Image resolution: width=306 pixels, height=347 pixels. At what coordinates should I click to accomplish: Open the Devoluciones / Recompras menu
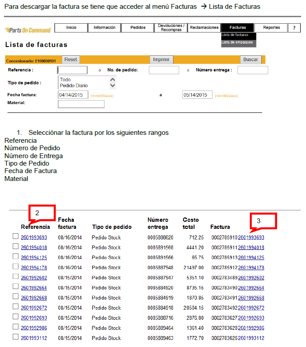pos(171,28)
